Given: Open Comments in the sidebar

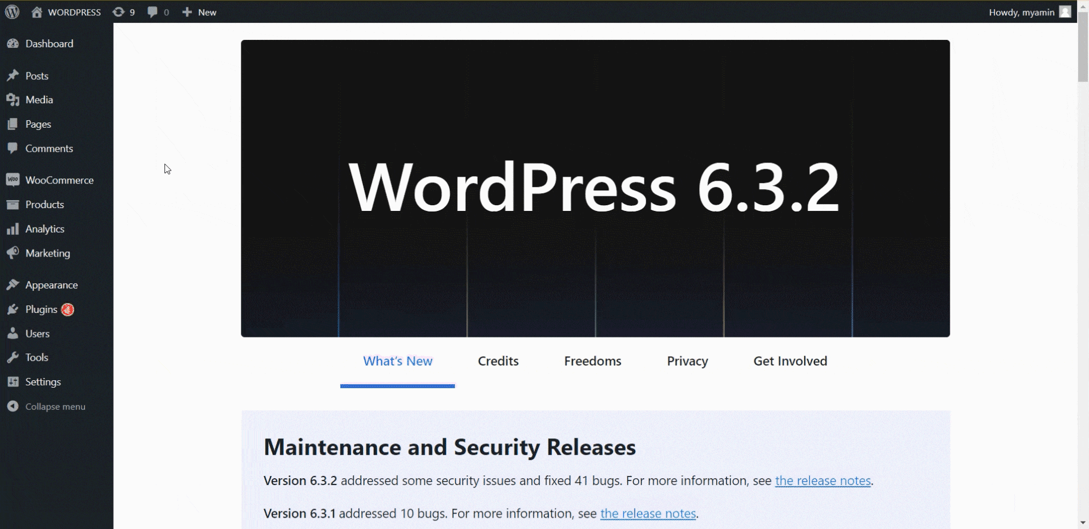Looking at the screenshot, I should (49, 149).
